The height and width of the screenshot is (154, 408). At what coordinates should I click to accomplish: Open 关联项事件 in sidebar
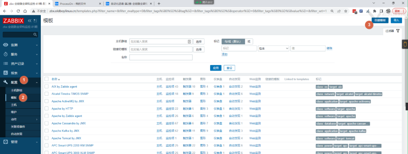point(18,127)
